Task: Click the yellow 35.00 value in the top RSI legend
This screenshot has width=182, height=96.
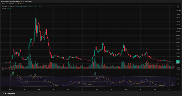Action: [x=20, y=4]
